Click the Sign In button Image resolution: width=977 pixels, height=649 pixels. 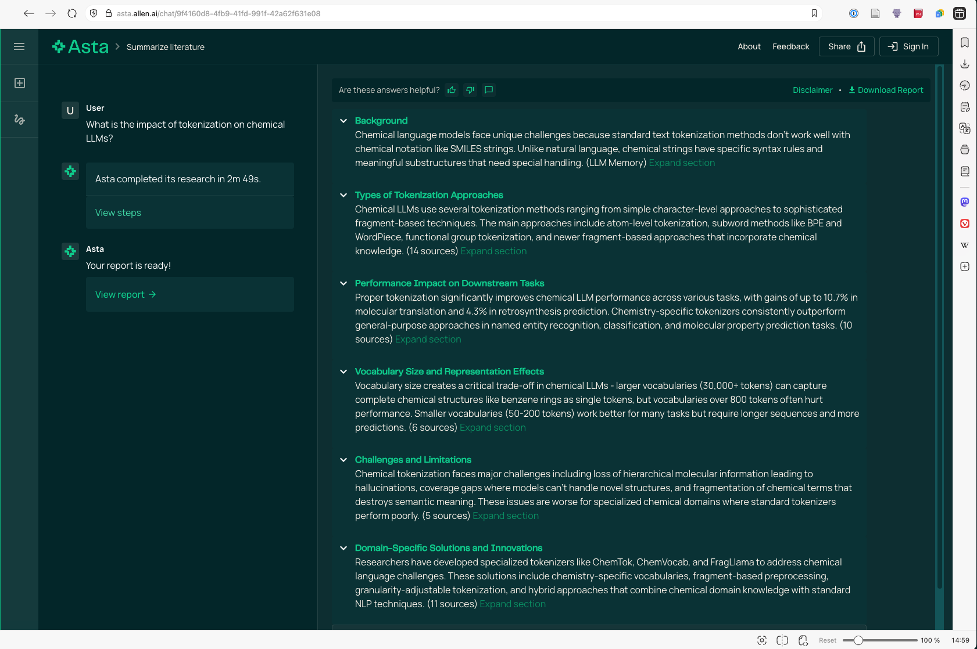coord(908,46)
